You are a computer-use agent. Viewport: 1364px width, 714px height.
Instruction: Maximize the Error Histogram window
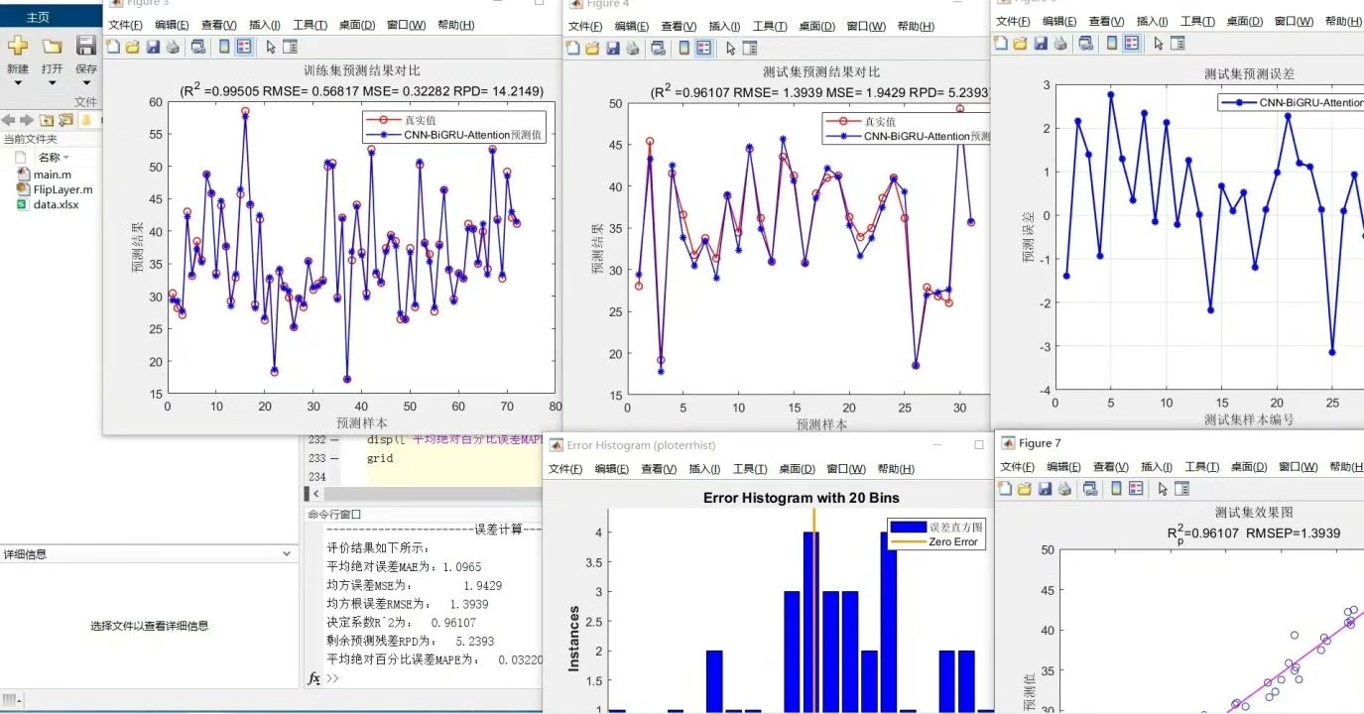pos(979,445)
